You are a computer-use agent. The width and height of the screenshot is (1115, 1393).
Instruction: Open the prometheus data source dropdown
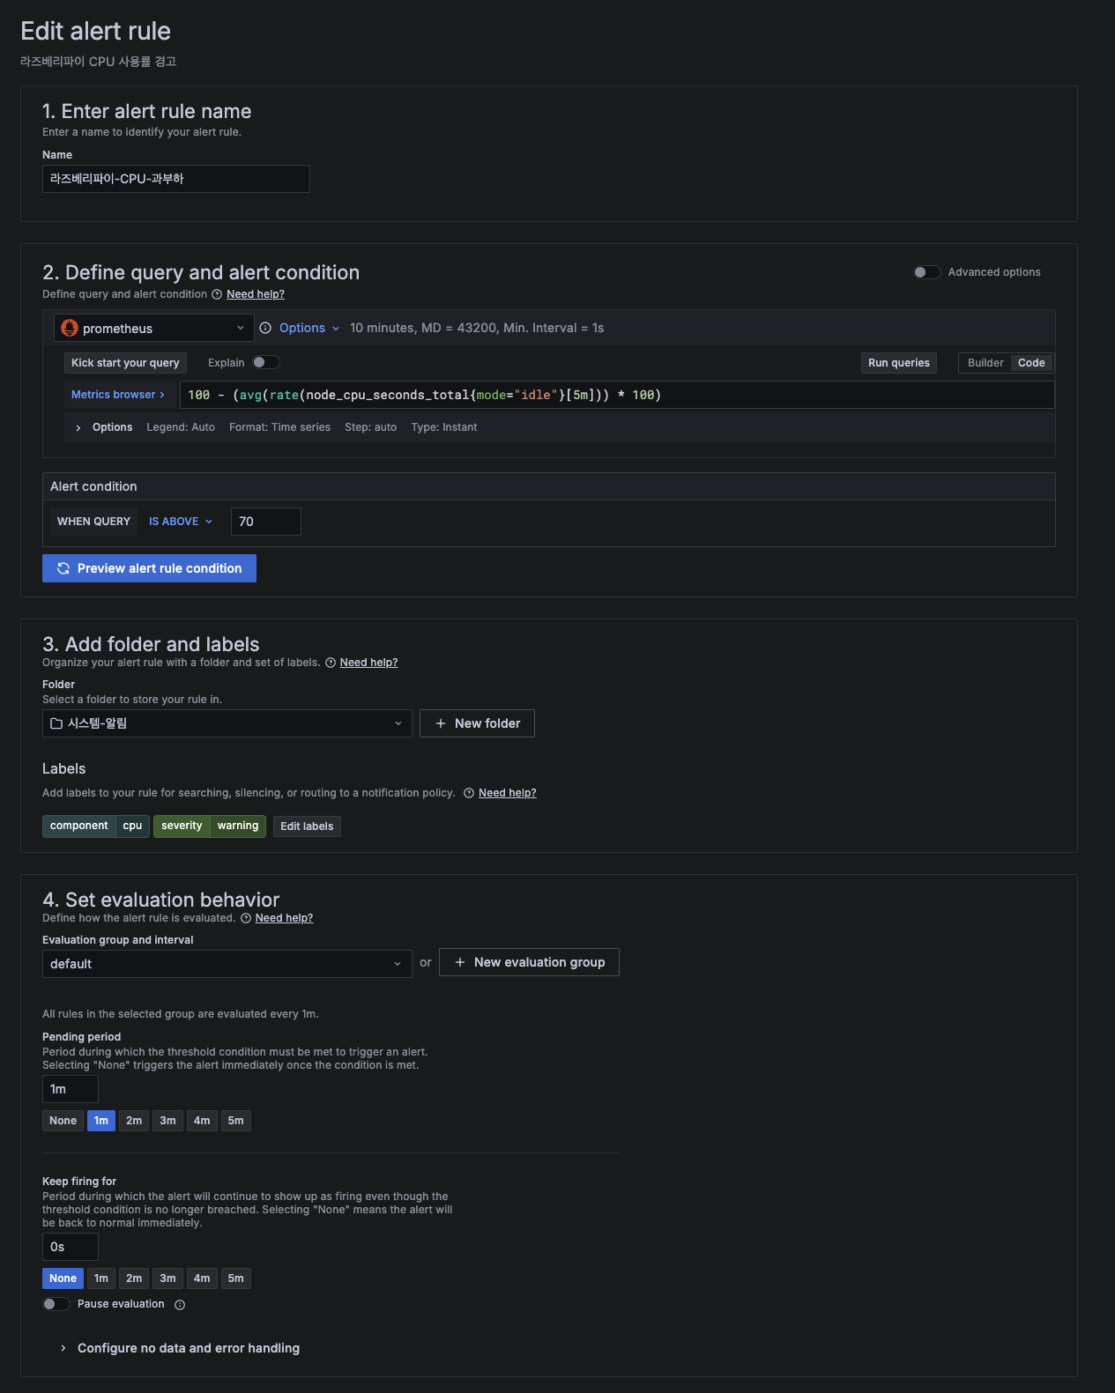pos(154,328)
